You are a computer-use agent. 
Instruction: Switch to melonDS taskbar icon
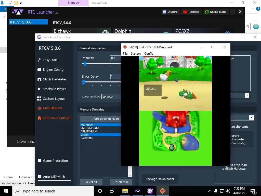coord(162,191)
